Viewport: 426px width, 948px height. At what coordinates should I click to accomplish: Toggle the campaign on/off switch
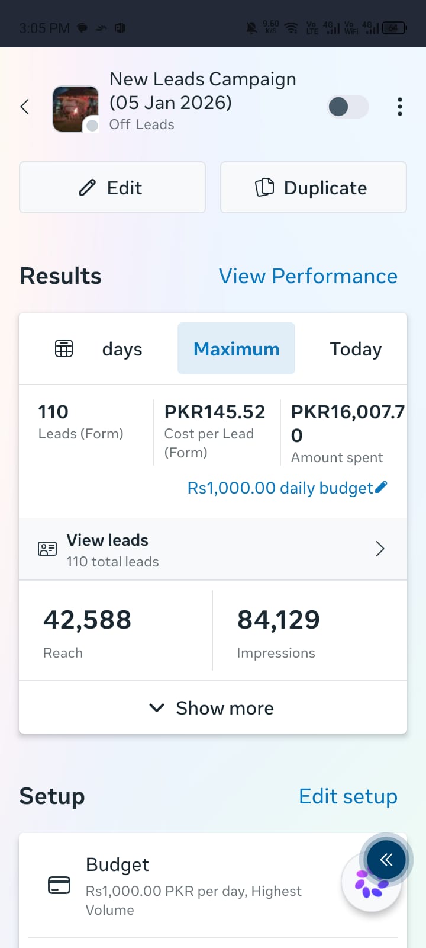coord(348,107)
